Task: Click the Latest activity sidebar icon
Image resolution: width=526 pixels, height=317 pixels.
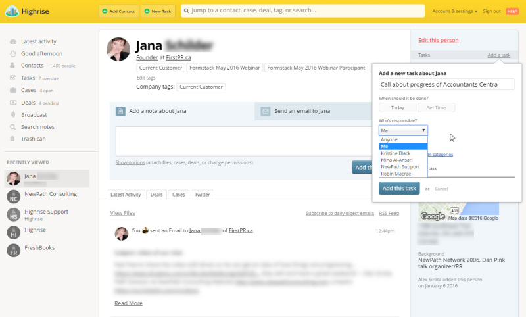Action: click(12, 41)
